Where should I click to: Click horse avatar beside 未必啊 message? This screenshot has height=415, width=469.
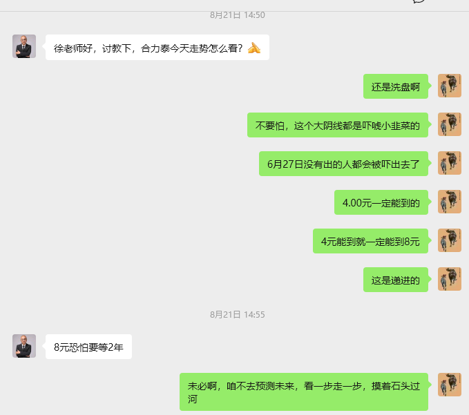coord(450,385)
